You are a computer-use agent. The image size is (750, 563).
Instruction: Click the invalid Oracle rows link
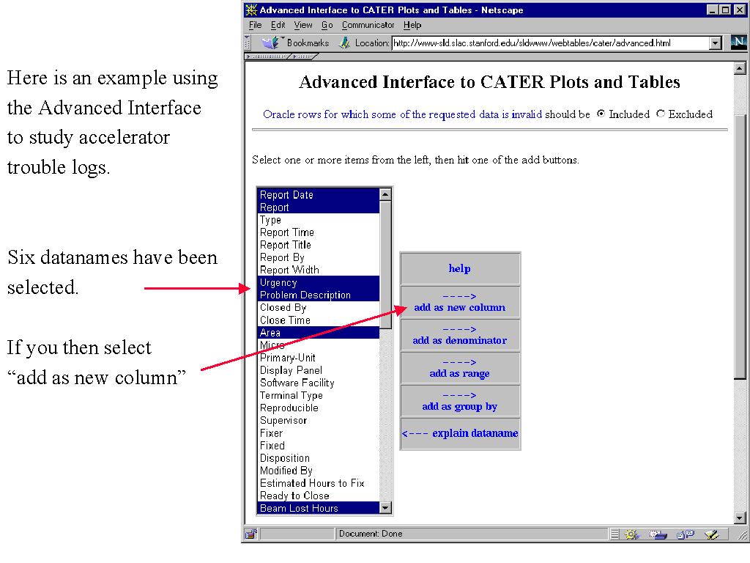point(402,114)
